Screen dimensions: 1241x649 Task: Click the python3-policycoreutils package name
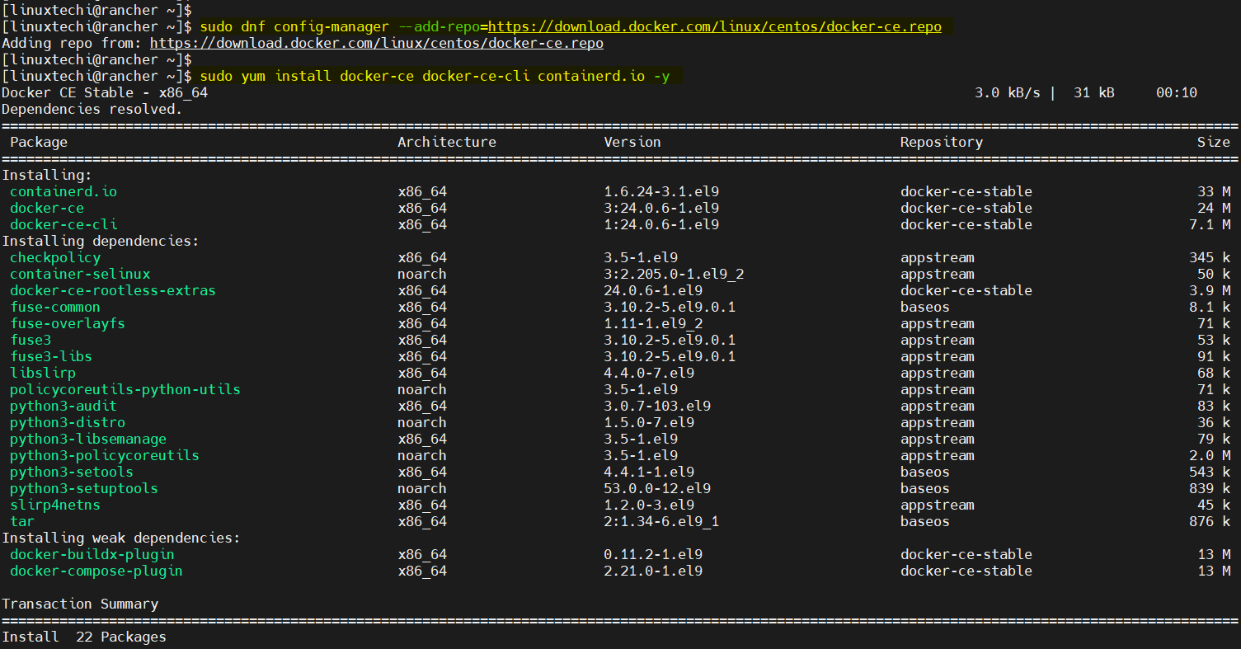click(x=105, y=455)
